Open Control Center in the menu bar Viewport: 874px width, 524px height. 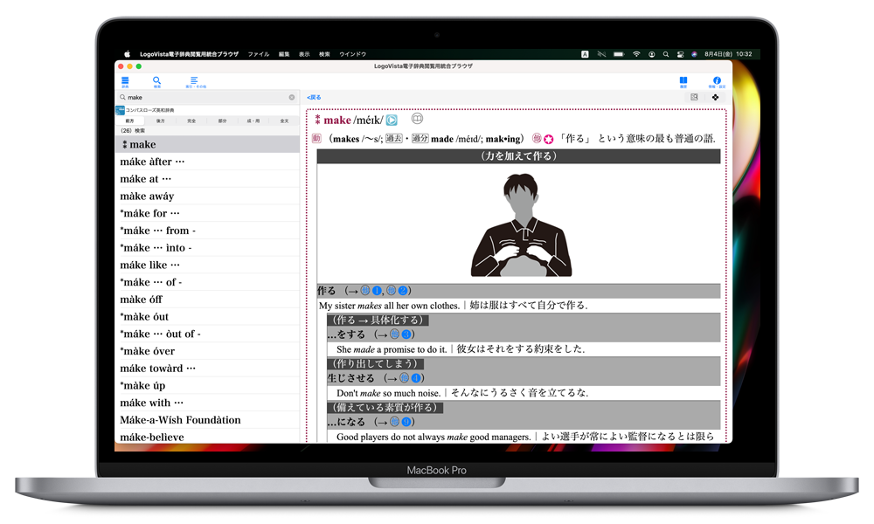point(680,54)
